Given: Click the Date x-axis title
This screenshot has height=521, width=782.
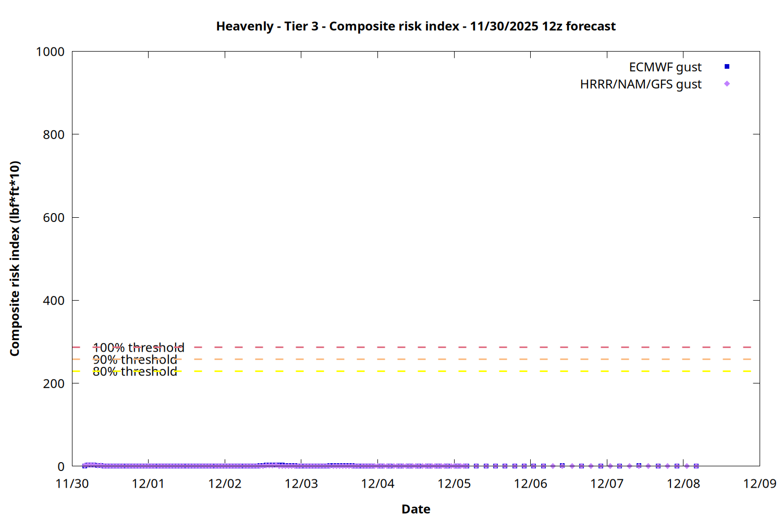Looking at the screenshot, I should tap(416, 509).
